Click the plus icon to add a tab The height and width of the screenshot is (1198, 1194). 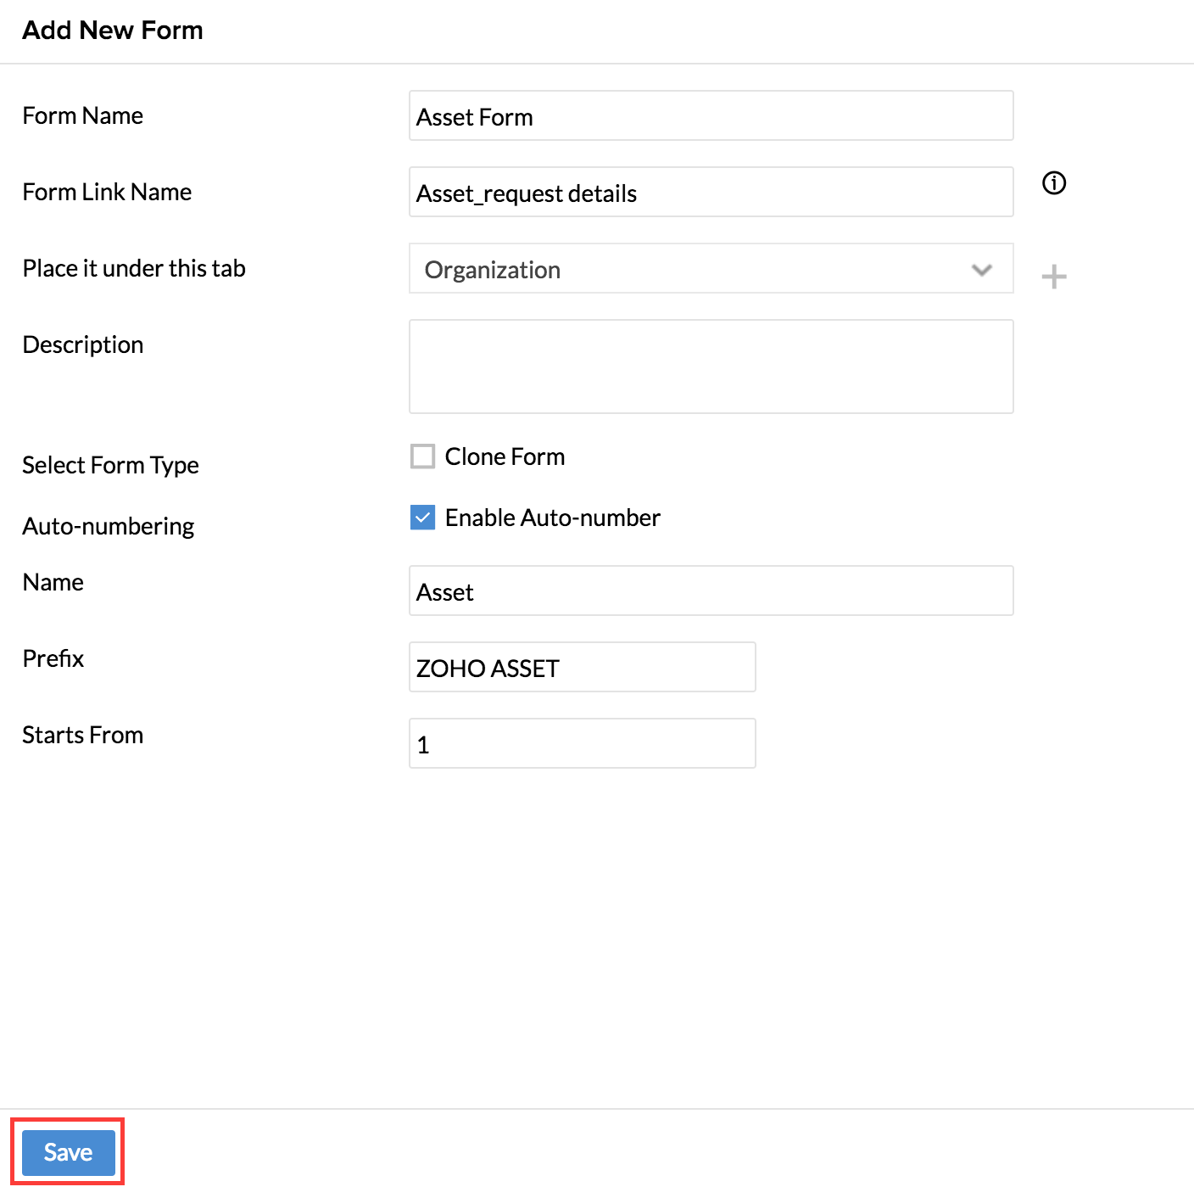click(x=1053, y=277)
